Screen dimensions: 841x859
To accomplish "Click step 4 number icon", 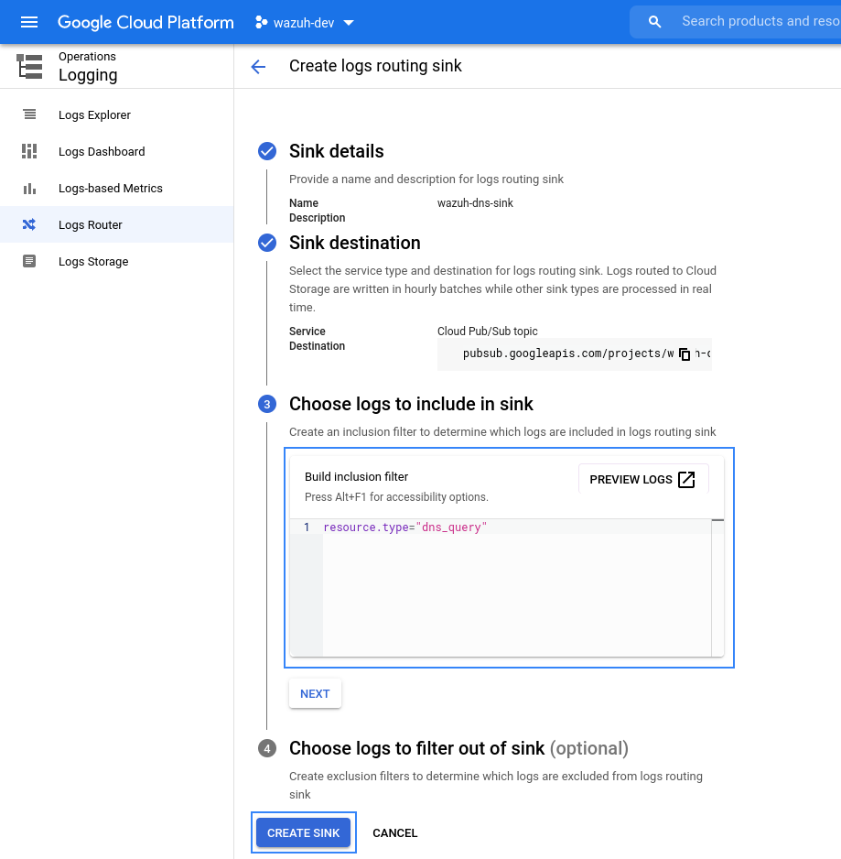I will [x=267, y=748].
